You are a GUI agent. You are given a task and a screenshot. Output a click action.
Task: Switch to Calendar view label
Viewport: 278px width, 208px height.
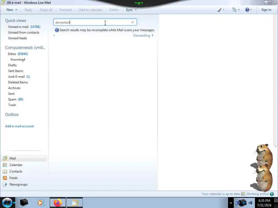[x=16, y=165]
